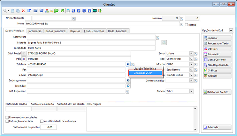Check the Faturação cancelada checkbox
The height and width of the screenshot is (136, 237).
7,121
